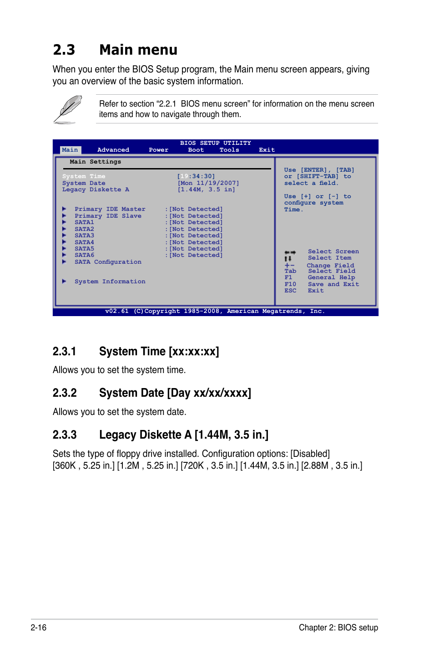Expand the SATA2 submenu arrow
The width and height of the screenshot is (434, 655).
(64, 229)
